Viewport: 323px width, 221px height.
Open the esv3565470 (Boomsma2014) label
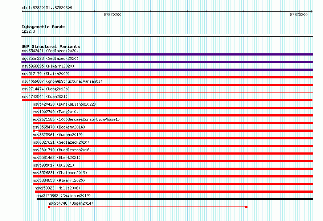(59, 127)
